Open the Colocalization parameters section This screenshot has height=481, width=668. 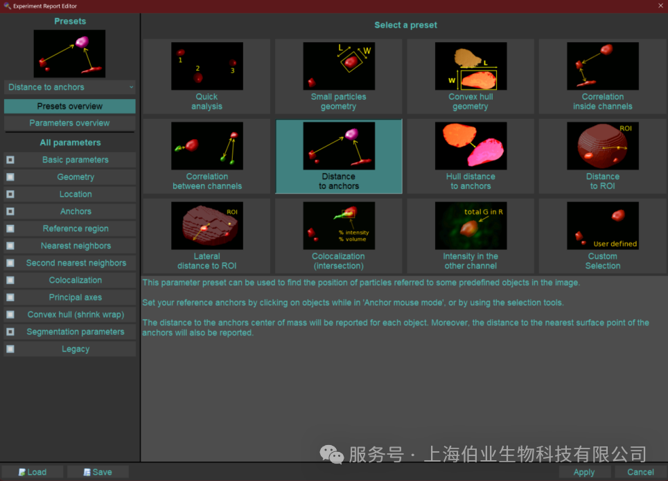coord(76,280)
